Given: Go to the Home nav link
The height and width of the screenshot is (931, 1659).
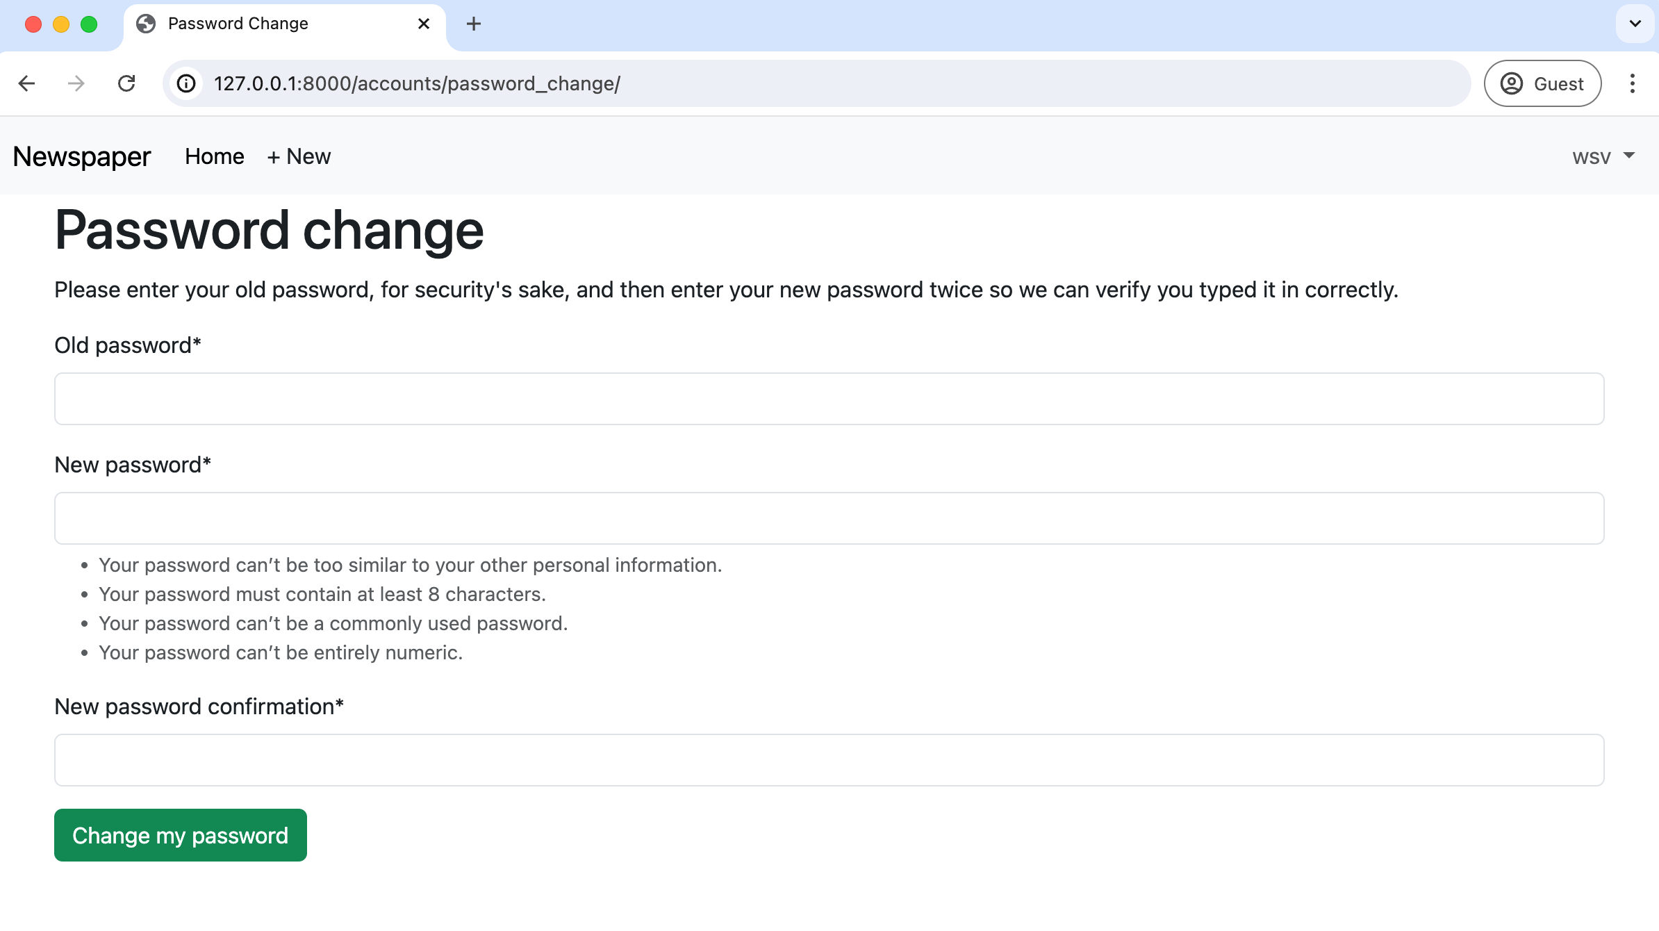Looking at the screenshot, I should [215, 156].
